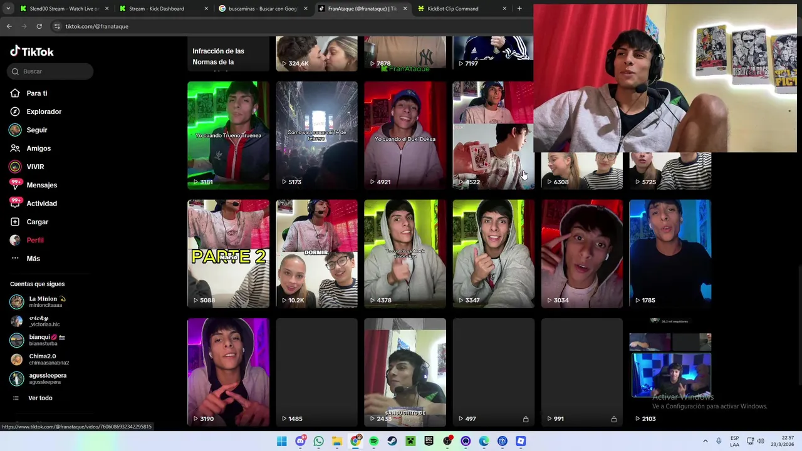Click the TikTok logo
The height and width of the screenshot is (451, 802).
(32, 51)
